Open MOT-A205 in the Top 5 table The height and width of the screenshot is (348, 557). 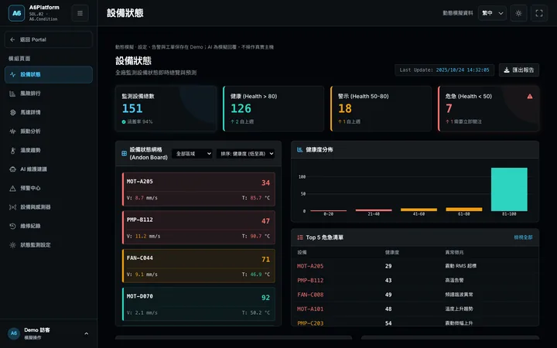310,266
